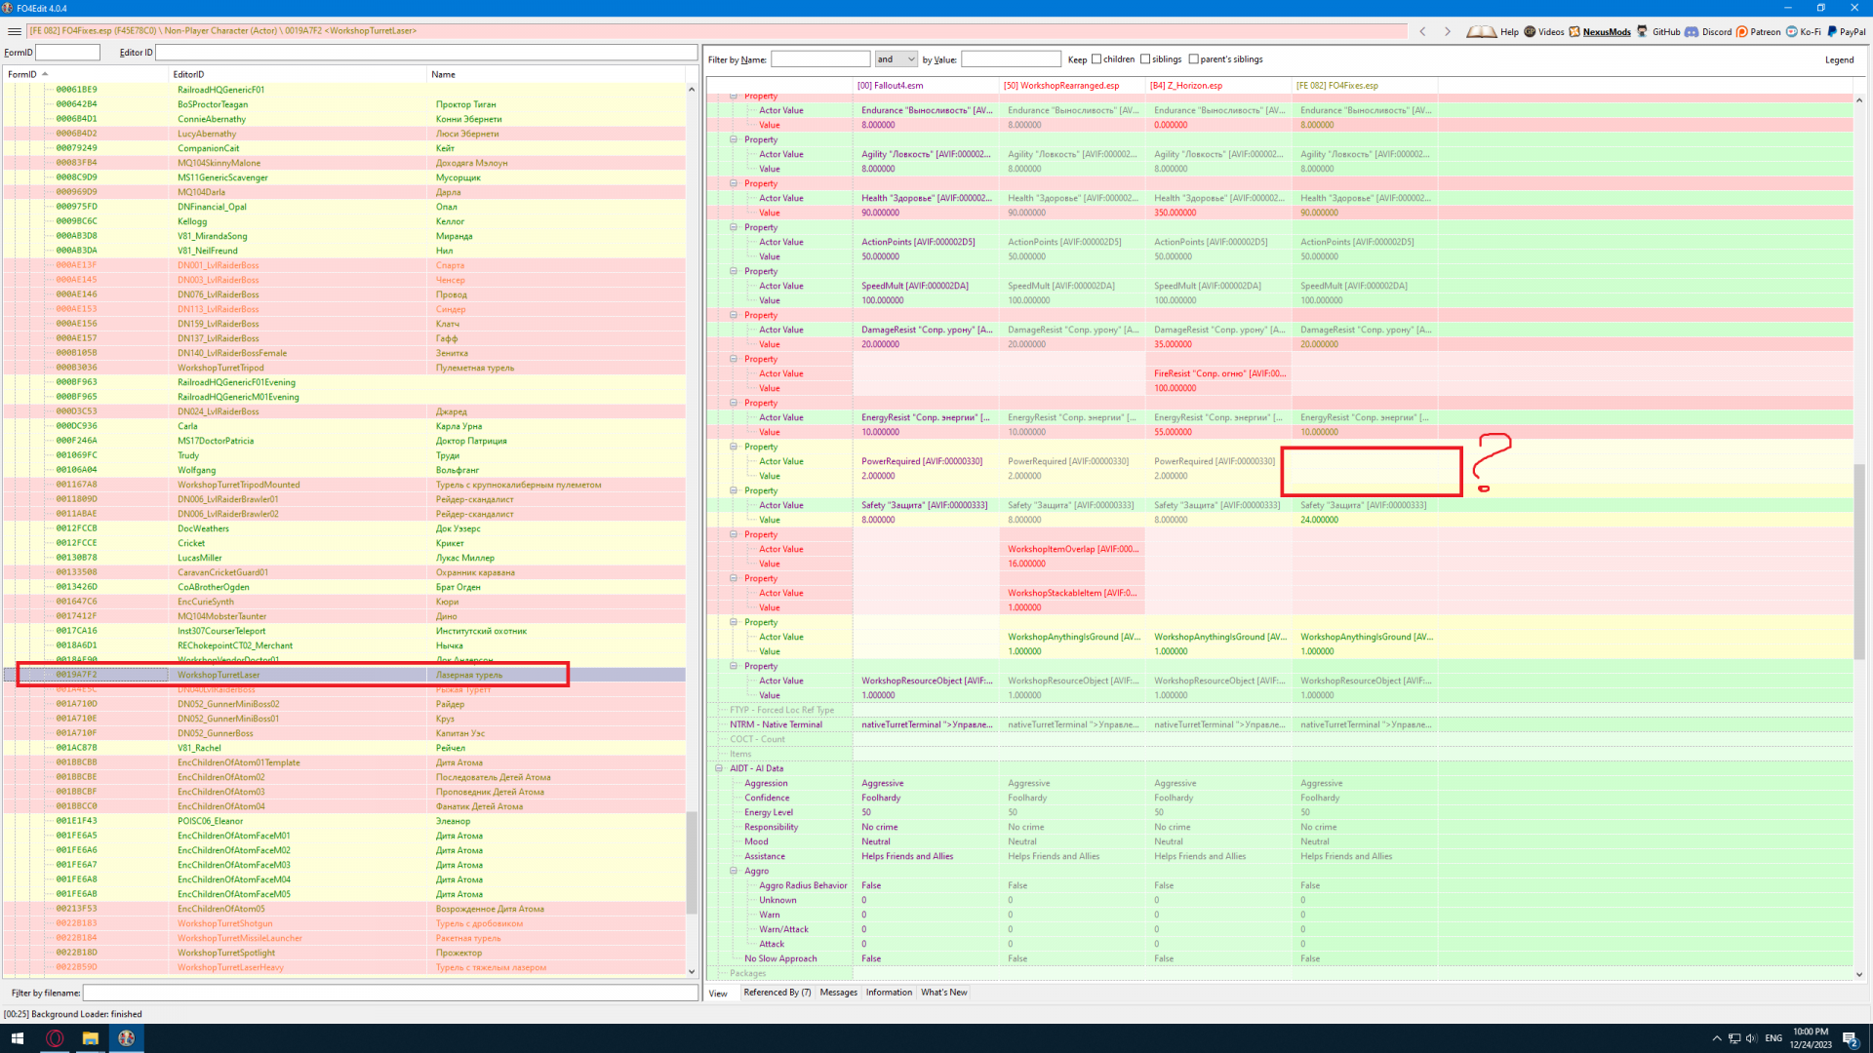
Task: Open the NexusMods link
Action: tap(1606, 31)
